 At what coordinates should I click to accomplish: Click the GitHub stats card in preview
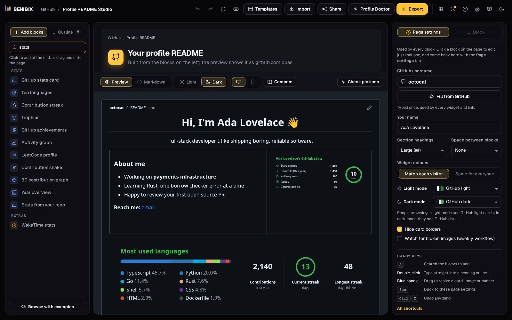click(x=319, y=173)
